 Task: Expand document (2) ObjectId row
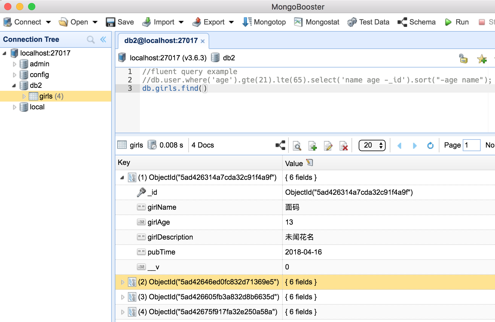(x=122, y=282)
